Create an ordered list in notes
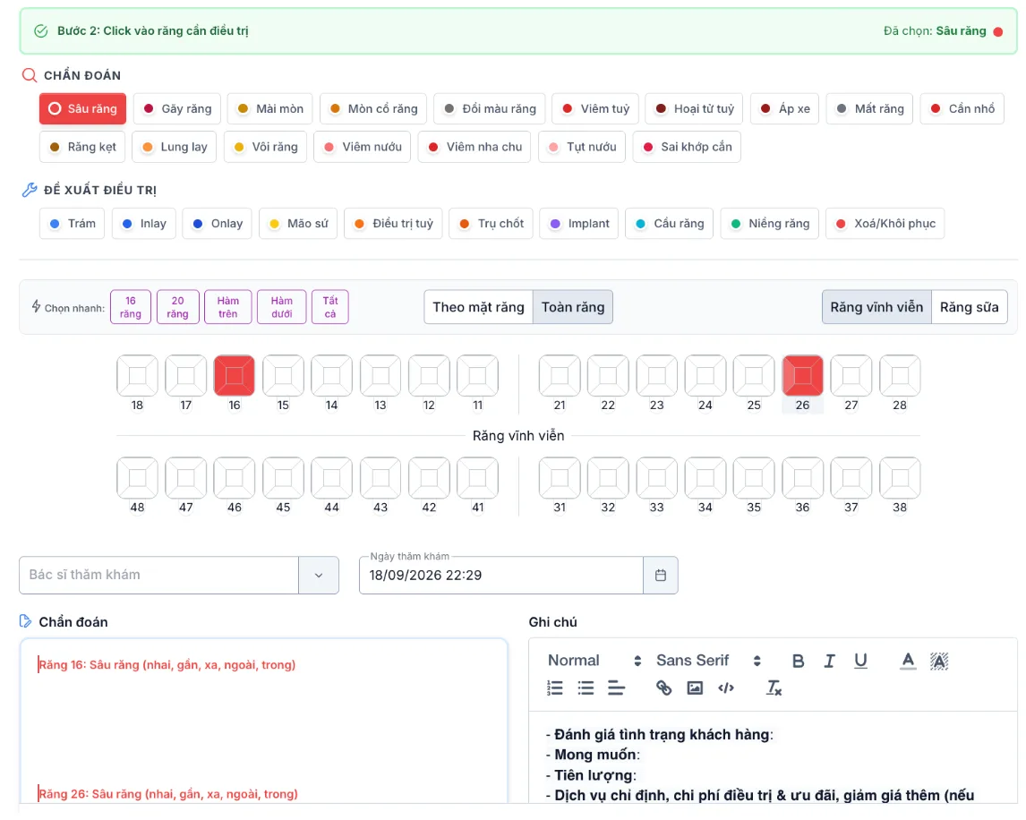The width and height of the screenshot is (1026, 820). pos(554,688)
